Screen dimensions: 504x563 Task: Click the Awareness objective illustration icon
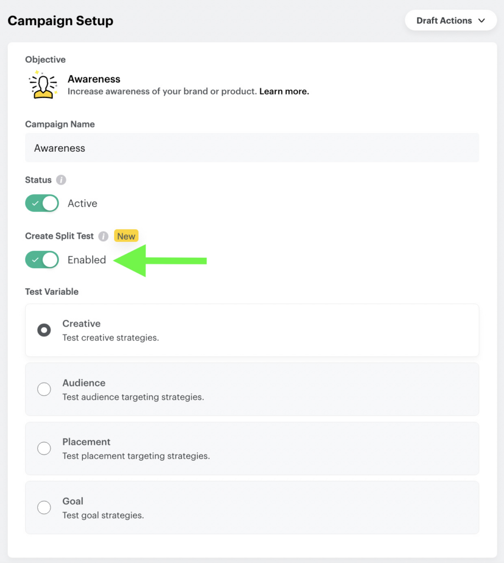point(43,84)
